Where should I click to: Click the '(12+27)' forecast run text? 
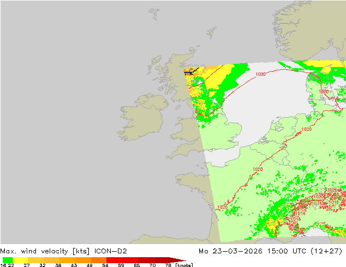326,251
